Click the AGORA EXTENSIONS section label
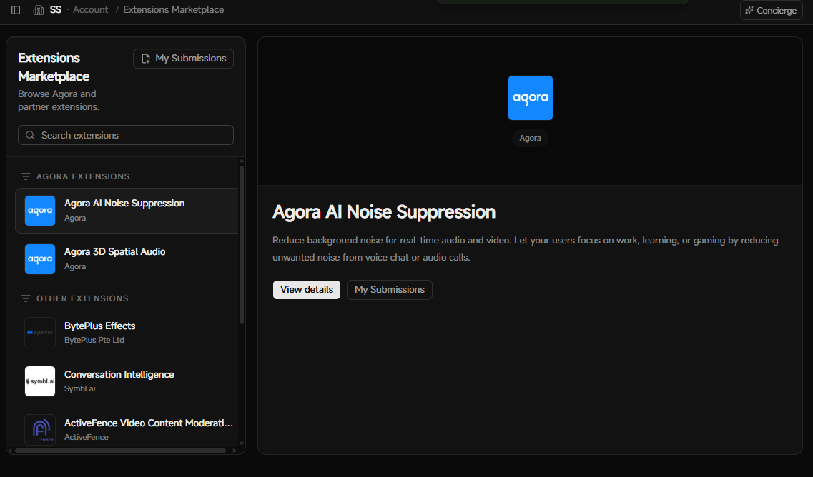This screenshot has width=813, height=477. tap(83, 176)
